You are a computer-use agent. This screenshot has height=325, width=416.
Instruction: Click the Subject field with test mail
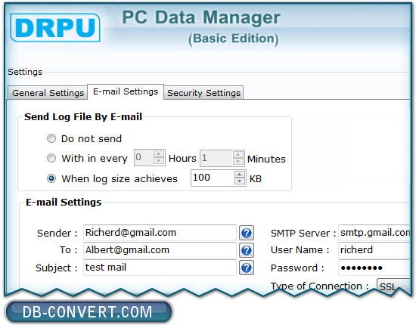click(x=160, y=268)
